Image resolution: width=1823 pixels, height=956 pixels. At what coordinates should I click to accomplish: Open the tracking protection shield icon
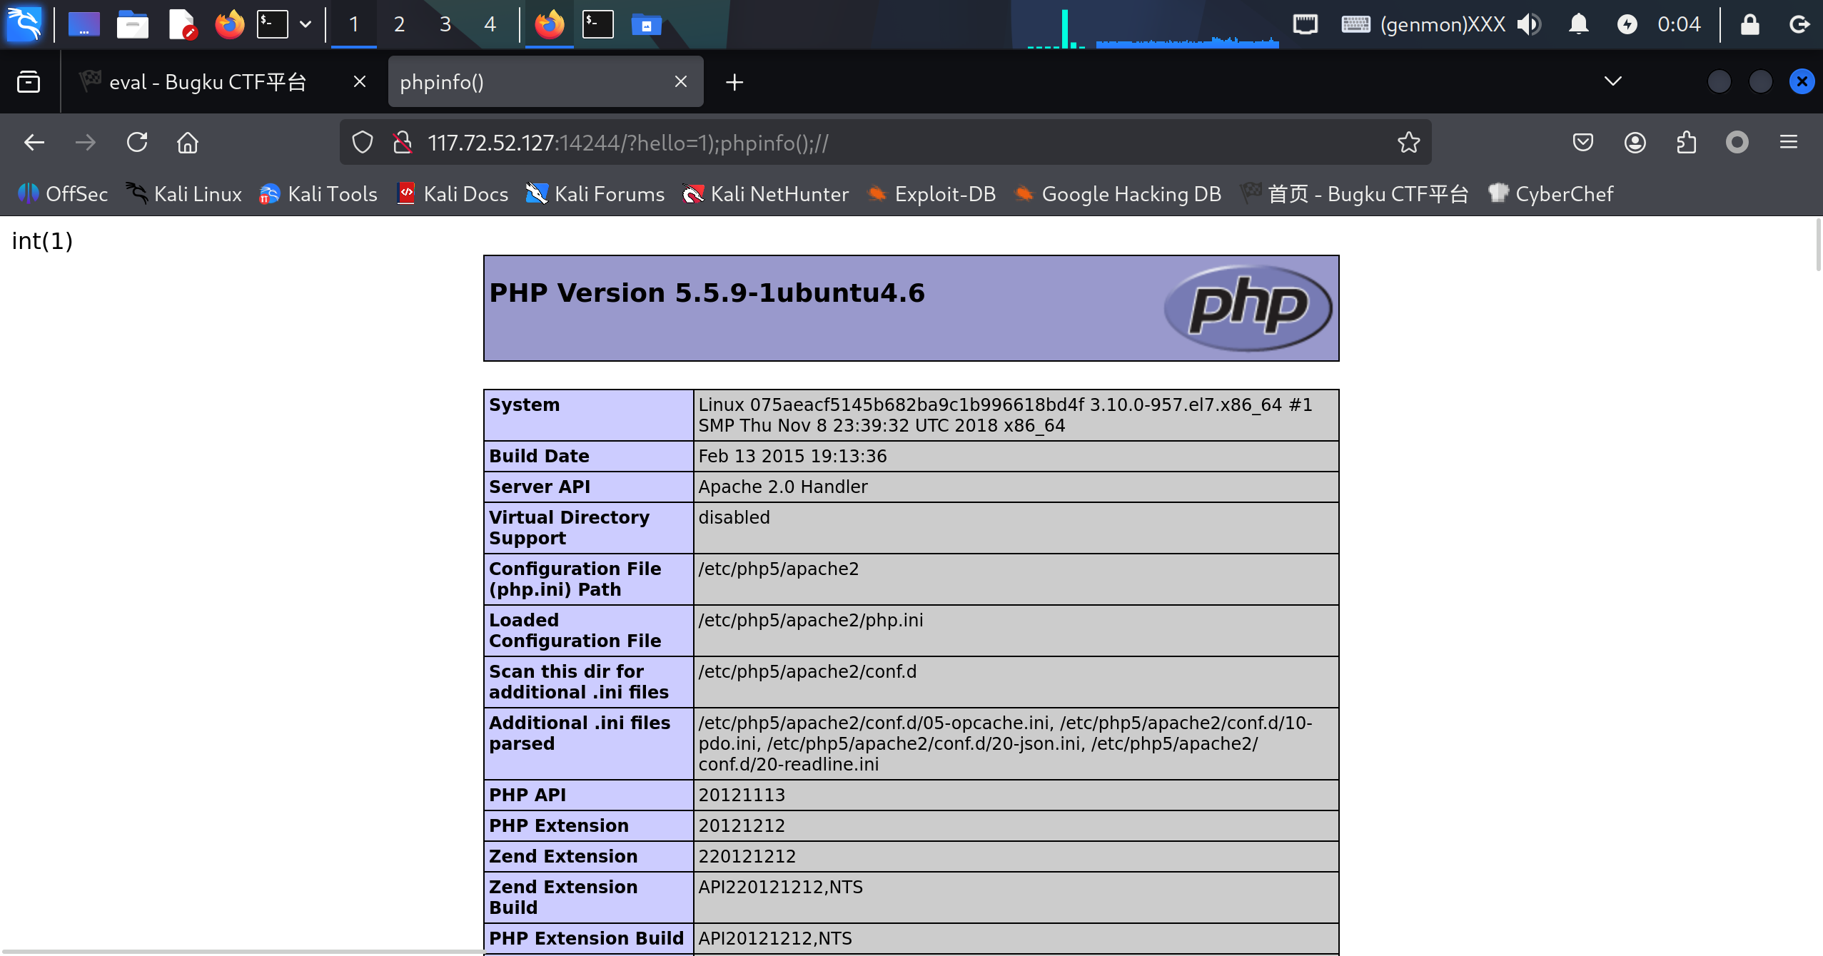[x=363, y=143]
